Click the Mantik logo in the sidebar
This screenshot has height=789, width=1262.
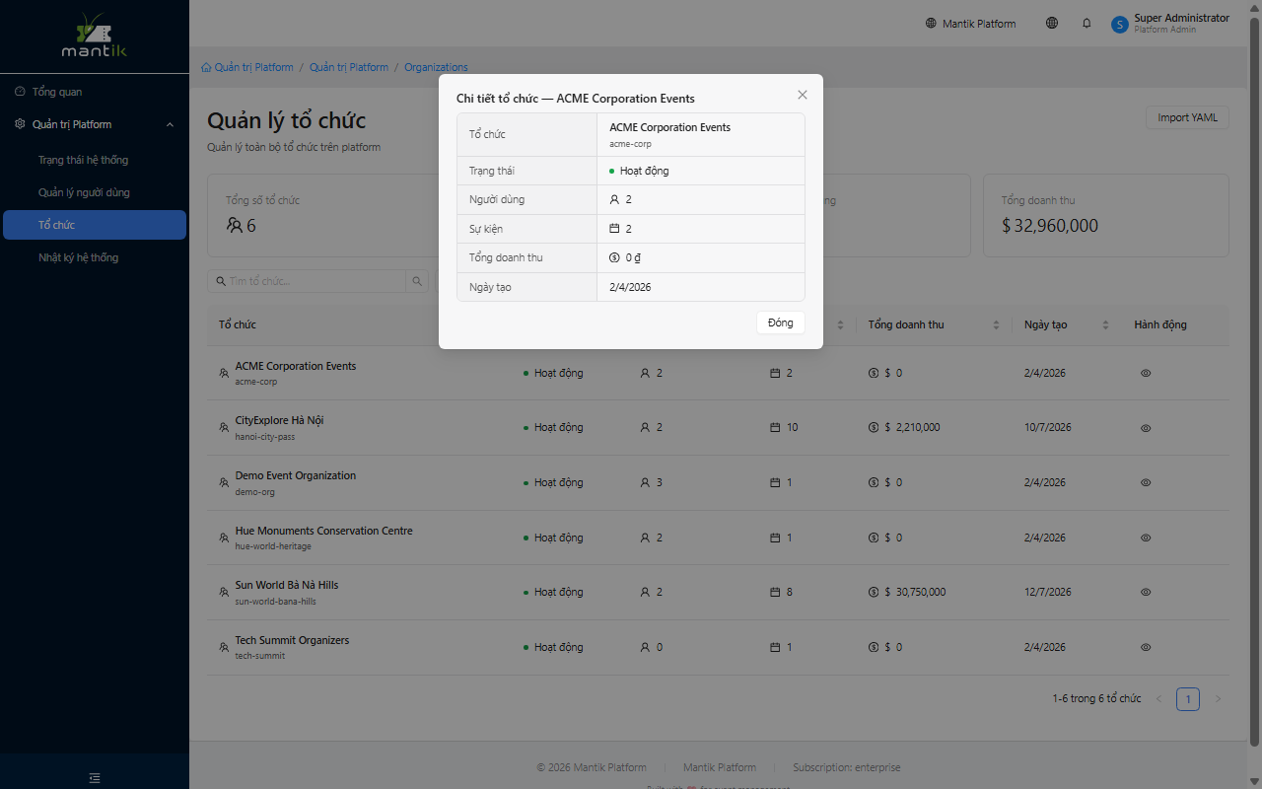point(95,36)
